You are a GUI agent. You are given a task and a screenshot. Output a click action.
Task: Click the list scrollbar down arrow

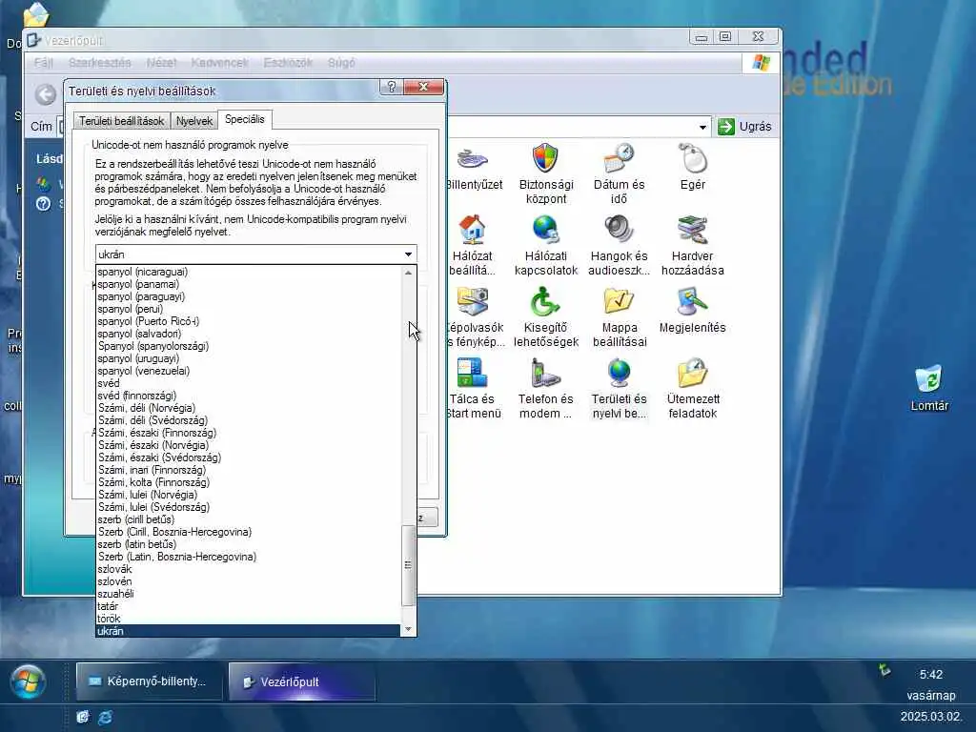(x=408, y=629)
